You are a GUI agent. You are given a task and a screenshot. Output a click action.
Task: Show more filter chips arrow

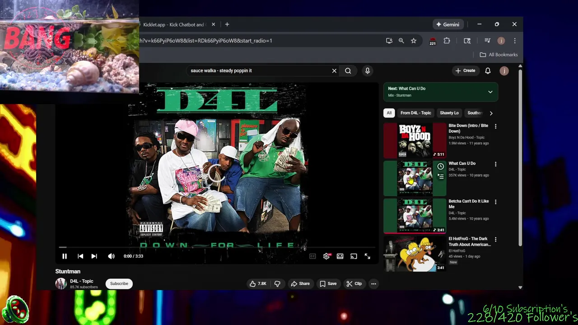(491, 113)
